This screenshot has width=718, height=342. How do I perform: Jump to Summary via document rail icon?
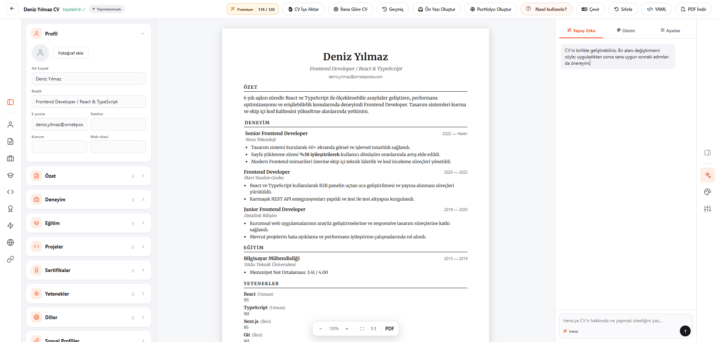[10, 141]
